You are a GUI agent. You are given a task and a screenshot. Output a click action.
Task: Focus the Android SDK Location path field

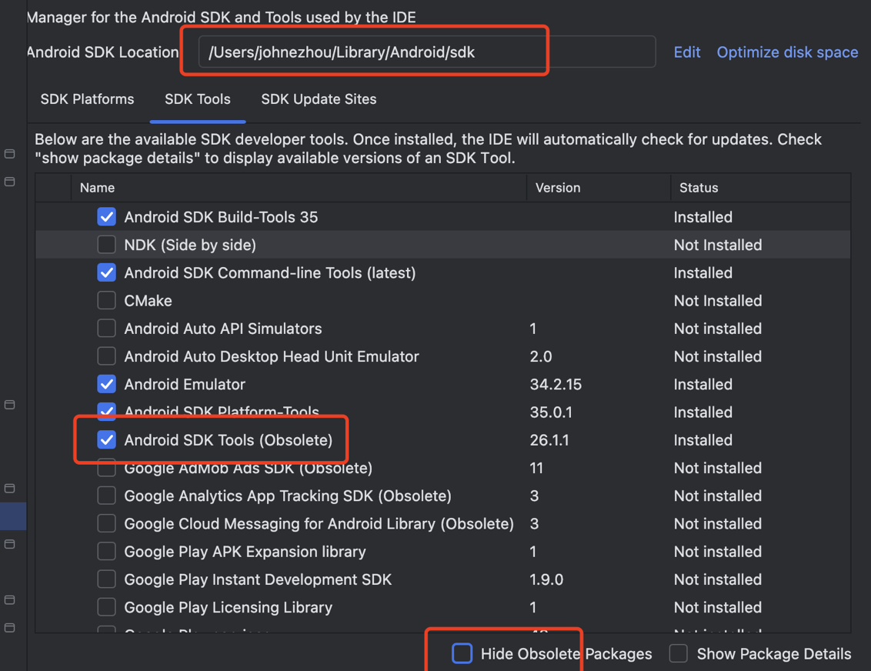(426, 52)
